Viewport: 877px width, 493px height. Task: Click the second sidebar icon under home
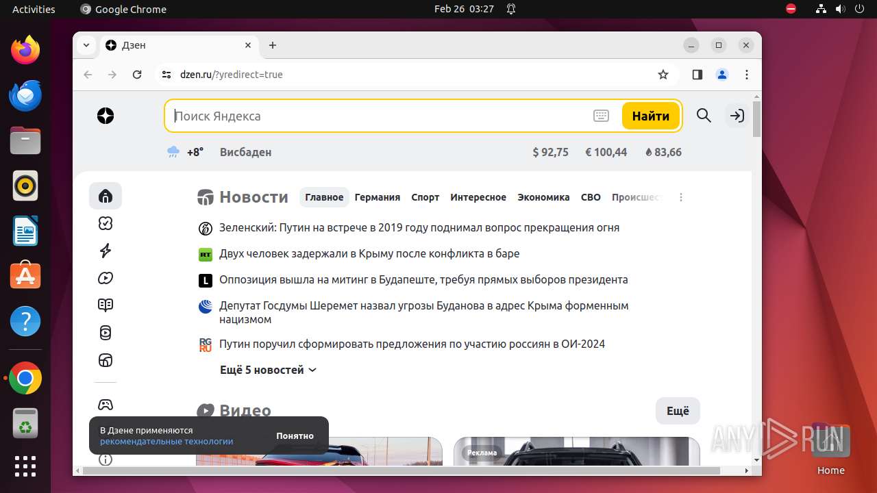click(106, 224)
